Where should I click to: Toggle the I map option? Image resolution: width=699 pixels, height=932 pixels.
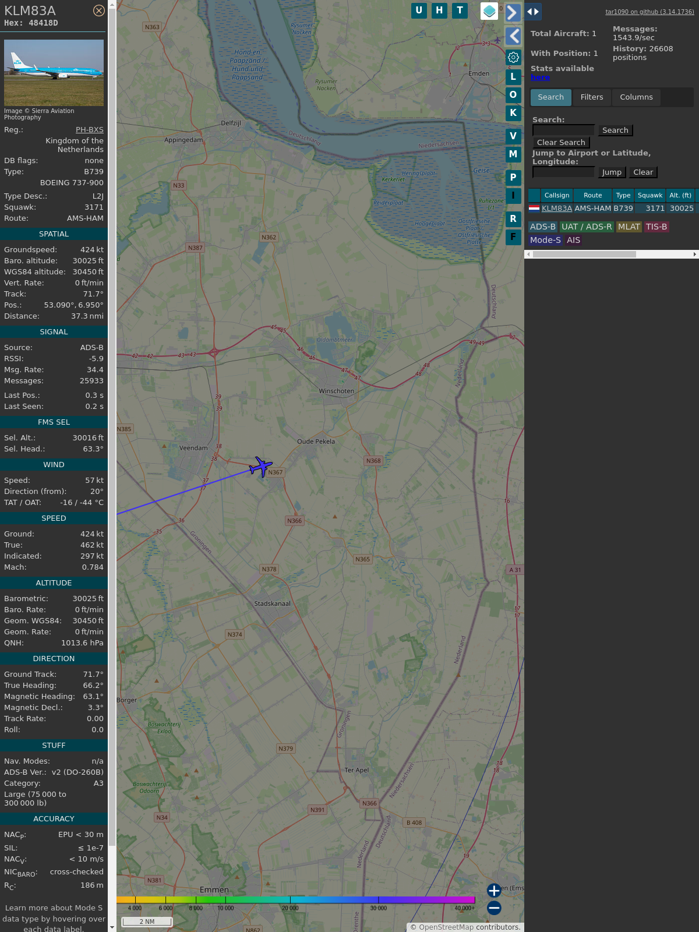(x=513, y=195)
